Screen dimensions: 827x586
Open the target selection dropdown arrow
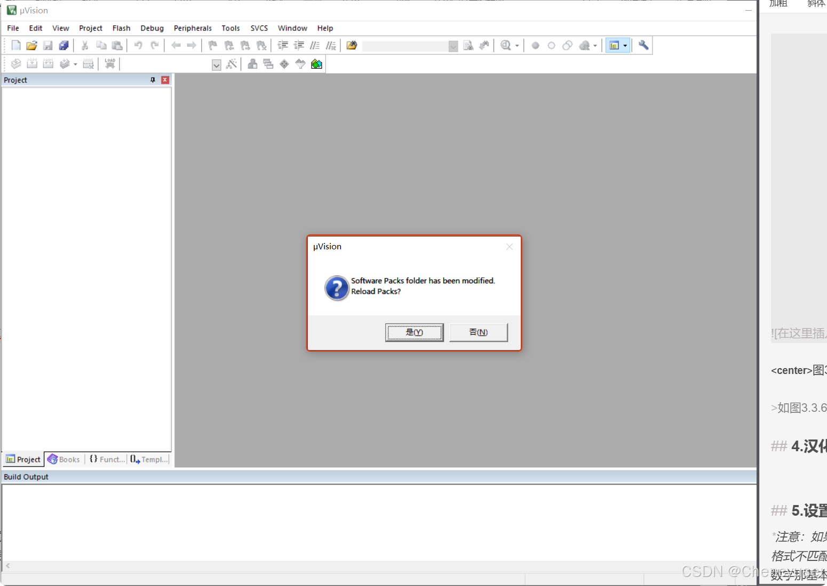(217, 65)
